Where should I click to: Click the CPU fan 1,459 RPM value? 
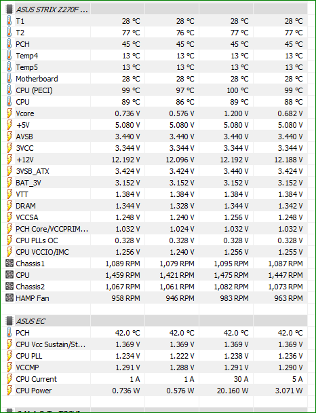pos(123,275)
